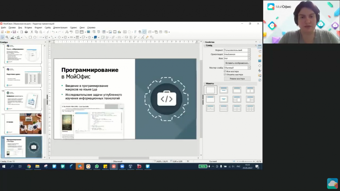Click the Undo arrow icon
This screenshot has width=340, height=191.
click(53, 32)
